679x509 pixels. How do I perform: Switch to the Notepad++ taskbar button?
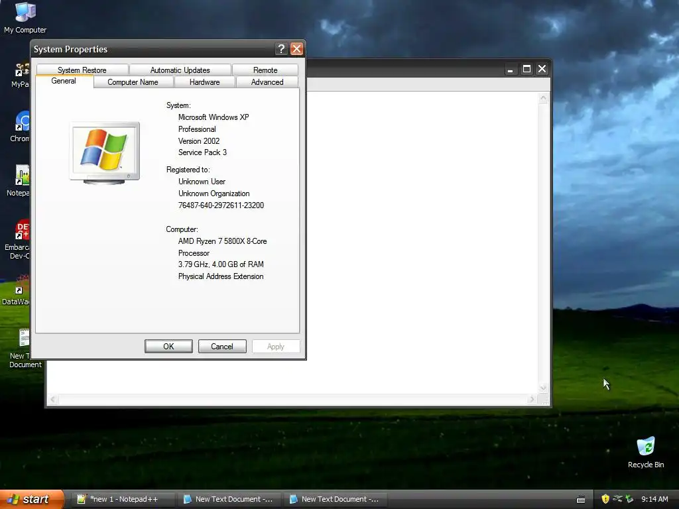123,499
